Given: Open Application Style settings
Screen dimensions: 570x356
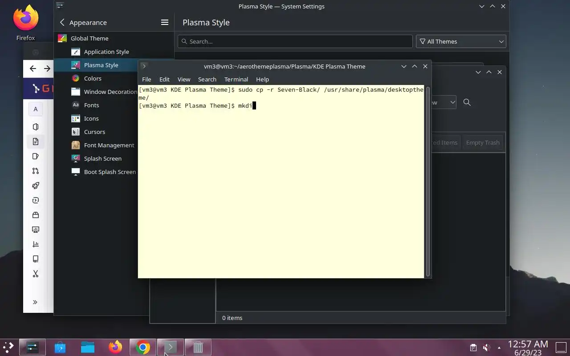Looking at the screenshot, I should coord(106,52).
